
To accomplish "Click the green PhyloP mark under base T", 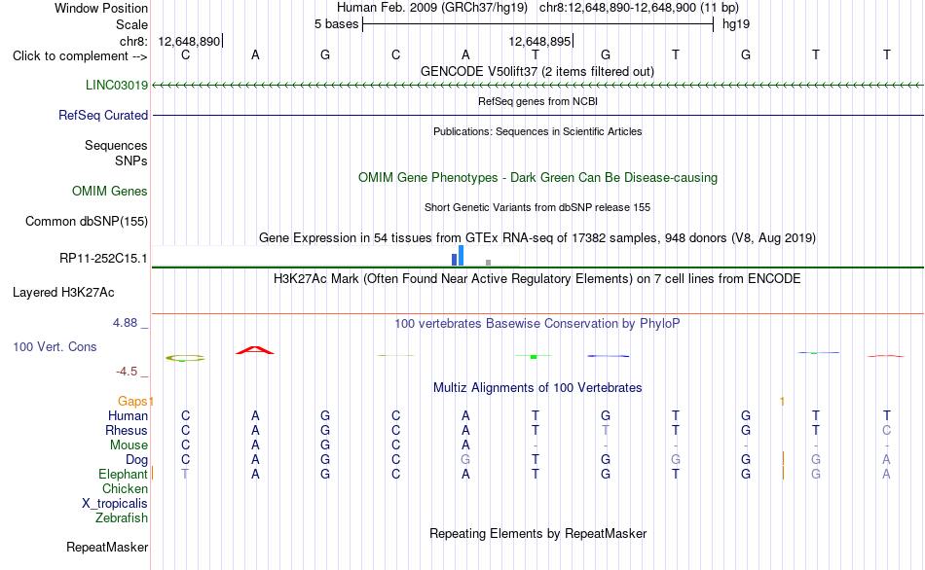I will click(534, 356).
